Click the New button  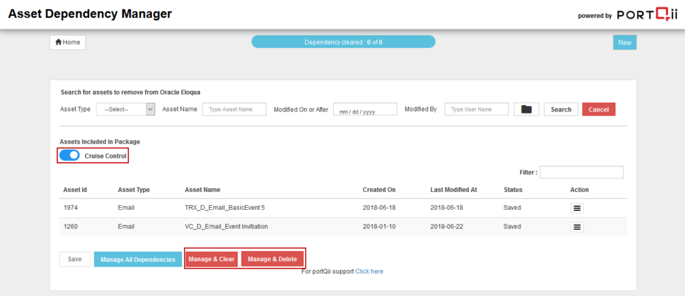click(624, 42)
